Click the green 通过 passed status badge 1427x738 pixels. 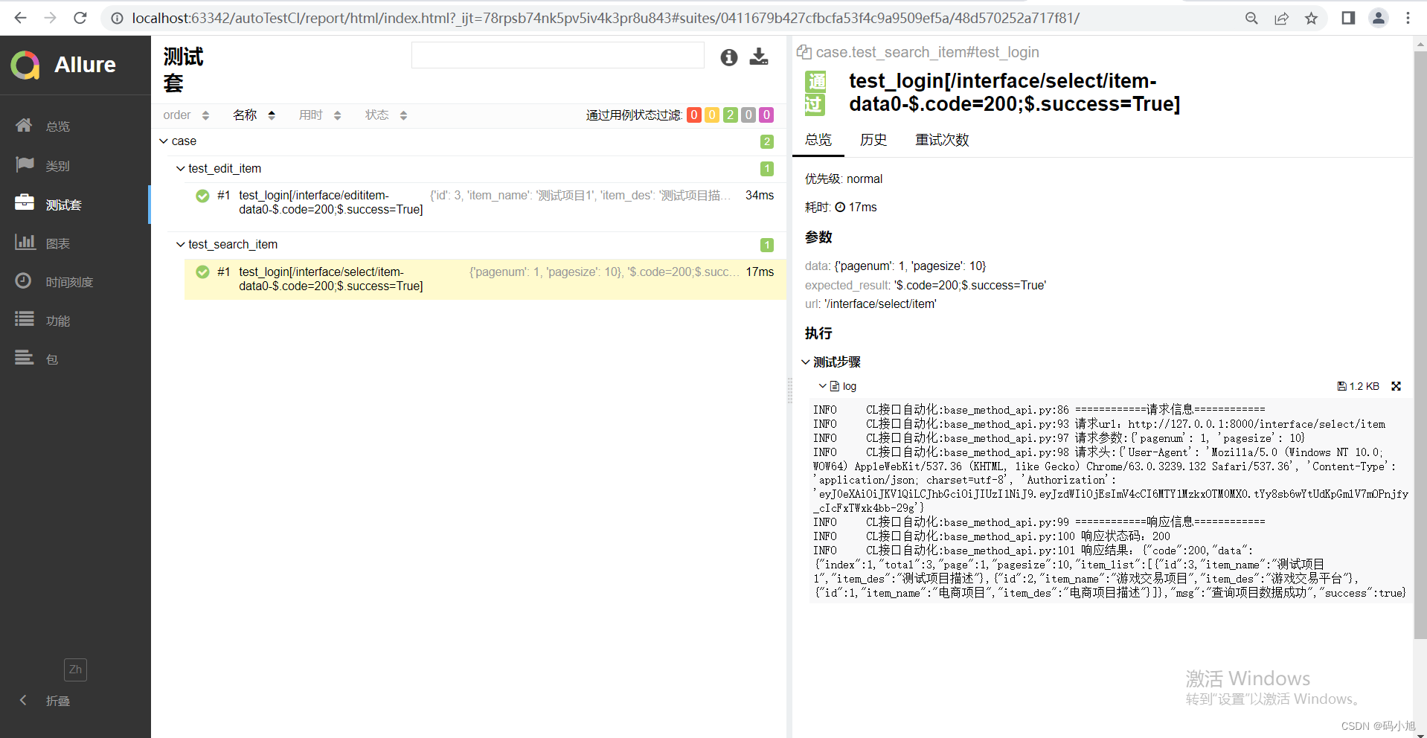pyautogui.click(x=816, y=92)
